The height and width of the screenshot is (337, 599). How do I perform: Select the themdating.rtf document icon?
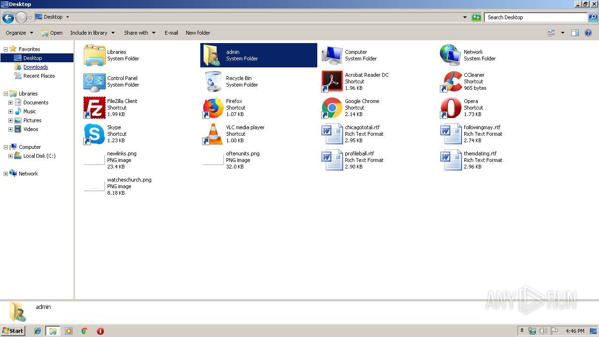(x=451, y=160)
